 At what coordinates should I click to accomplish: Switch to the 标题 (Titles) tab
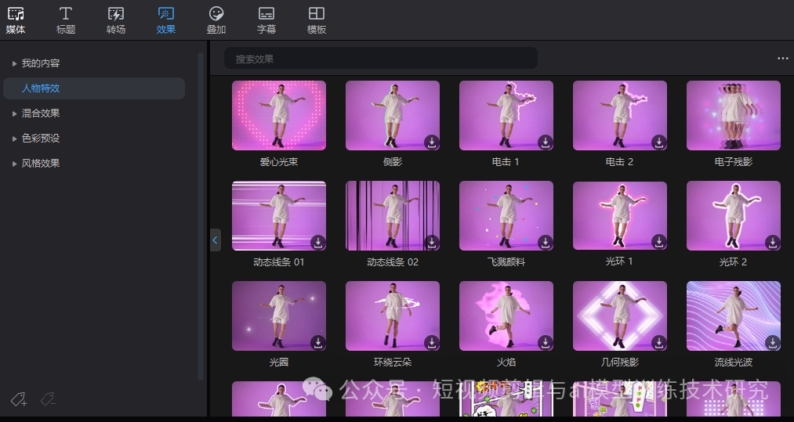[66, 20]
